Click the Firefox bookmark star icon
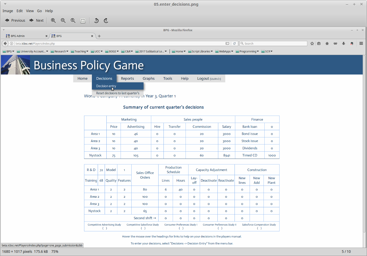 click(312, 43)
